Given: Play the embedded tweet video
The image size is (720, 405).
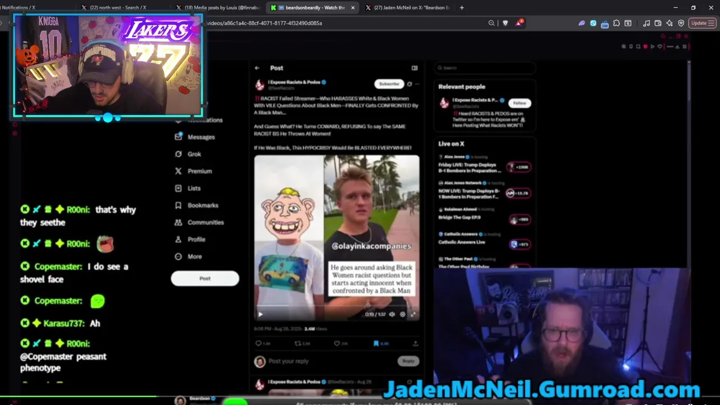Looking at the screenshot, I should pyautogui.click(x=260, y=314).
